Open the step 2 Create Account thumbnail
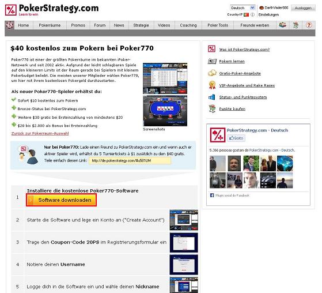The height and width of the screenshot is (293, 322). coord(184,220)
